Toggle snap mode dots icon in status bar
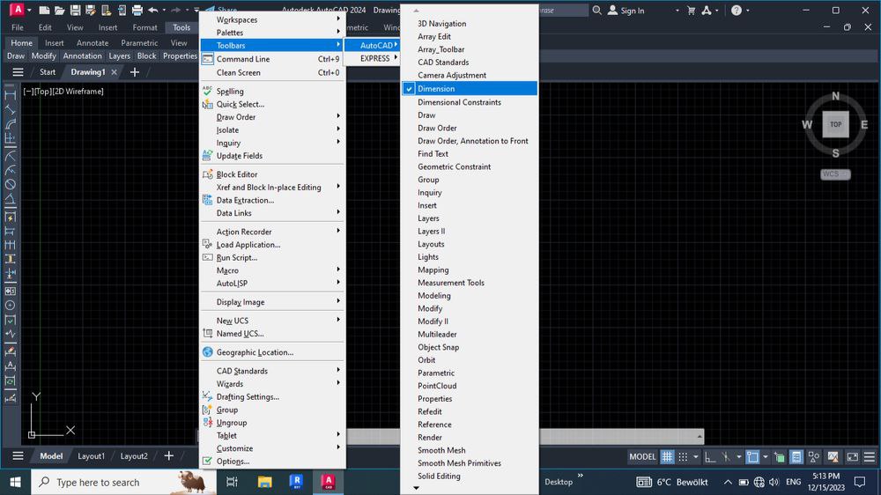This screenshot has width=881, height=495. [683, 457]
